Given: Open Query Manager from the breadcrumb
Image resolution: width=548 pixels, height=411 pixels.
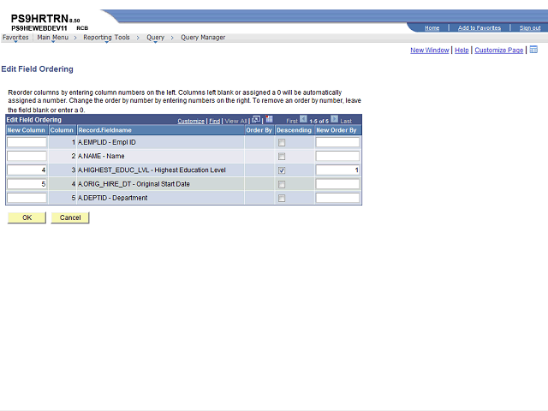Looking at the screenshot, I should (x=203, y=38).
